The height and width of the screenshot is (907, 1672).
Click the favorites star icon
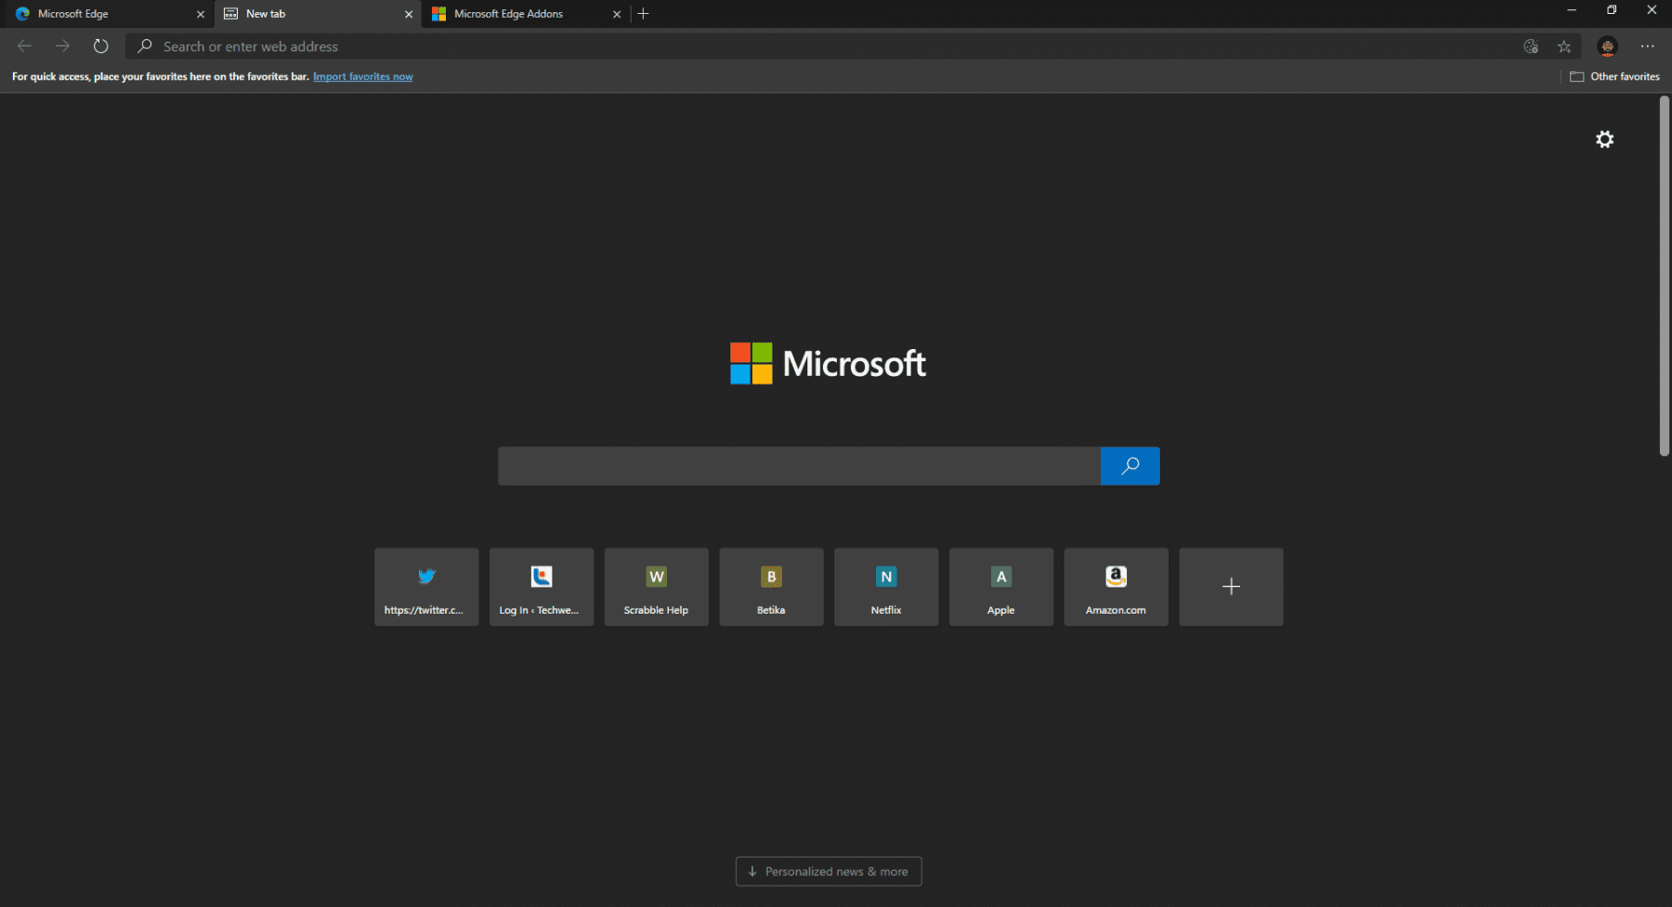[x=1564, y=46]
